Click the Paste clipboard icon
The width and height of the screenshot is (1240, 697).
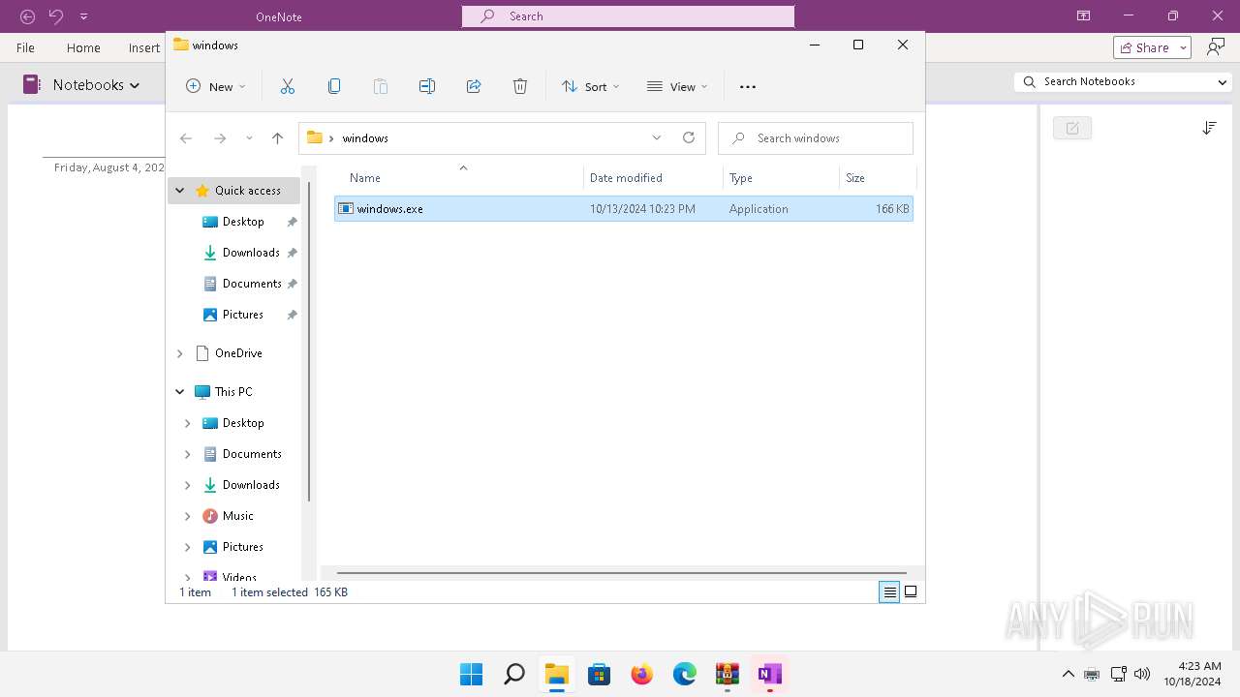(381, 86)
